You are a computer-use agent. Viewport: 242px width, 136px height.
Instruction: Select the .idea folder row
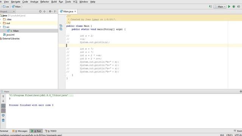coord(29,19)
